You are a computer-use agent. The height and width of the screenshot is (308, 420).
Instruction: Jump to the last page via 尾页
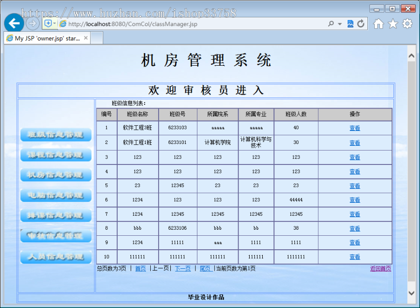tap(205, 268)
